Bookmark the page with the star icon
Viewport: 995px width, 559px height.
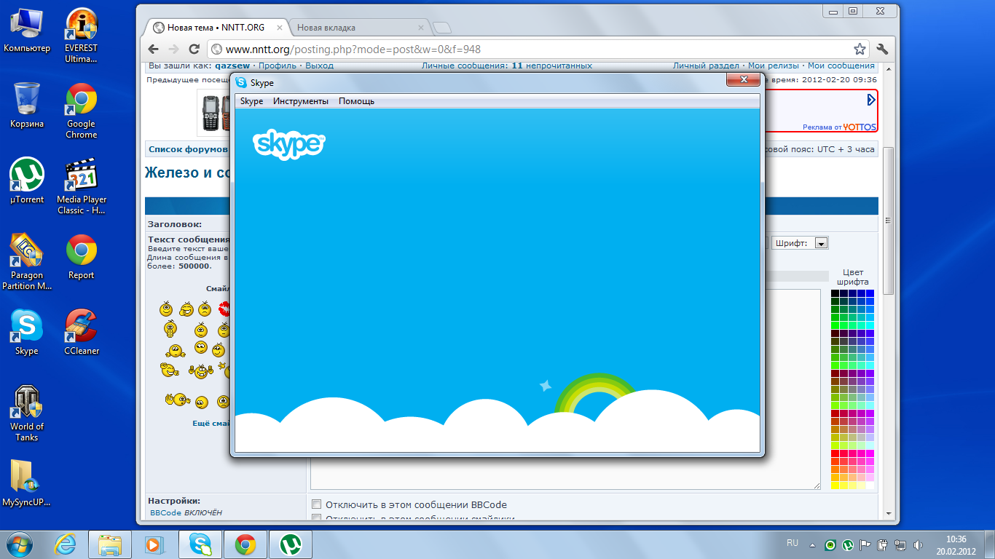[x=860, y=49]
